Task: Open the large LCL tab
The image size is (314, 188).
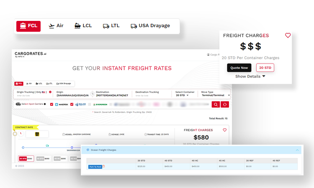Action: coord(83,26)
